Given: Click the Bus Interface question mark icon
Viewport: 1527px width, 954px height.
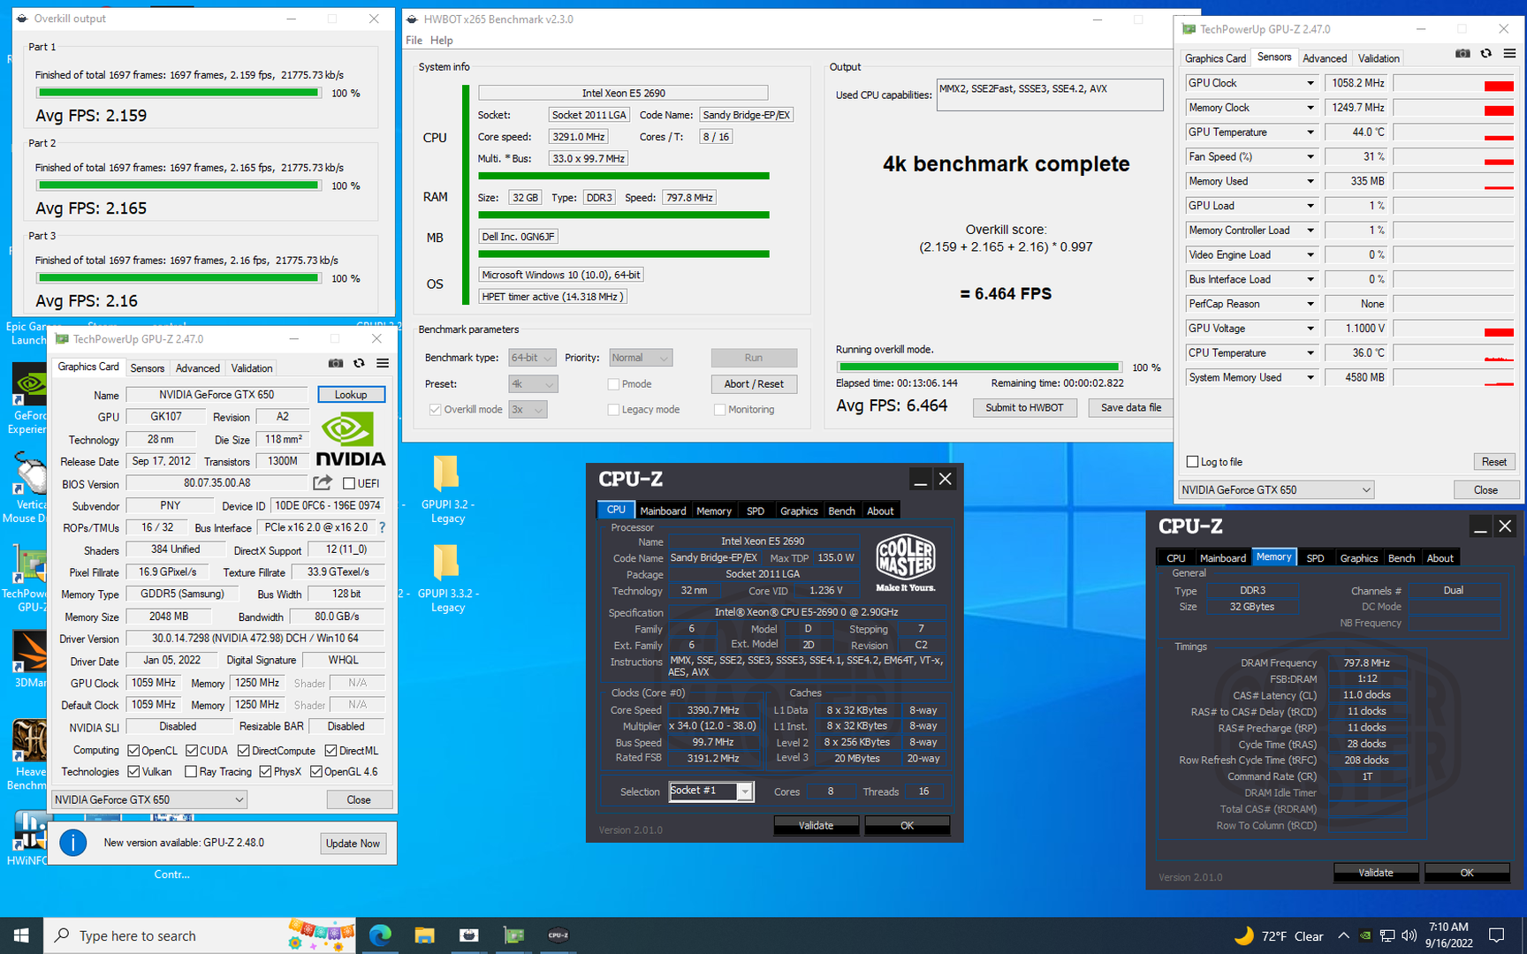Looking at the screenshot, I should click(x=382, y=527).
